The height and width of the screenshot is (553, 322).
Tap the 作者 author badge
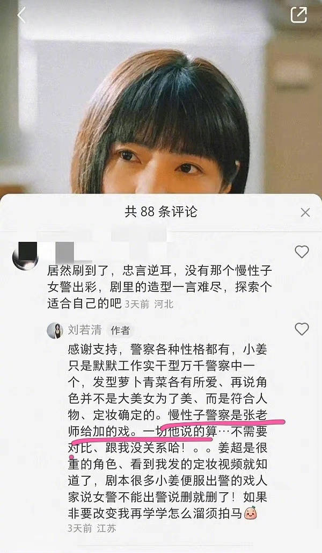point(120,331)
